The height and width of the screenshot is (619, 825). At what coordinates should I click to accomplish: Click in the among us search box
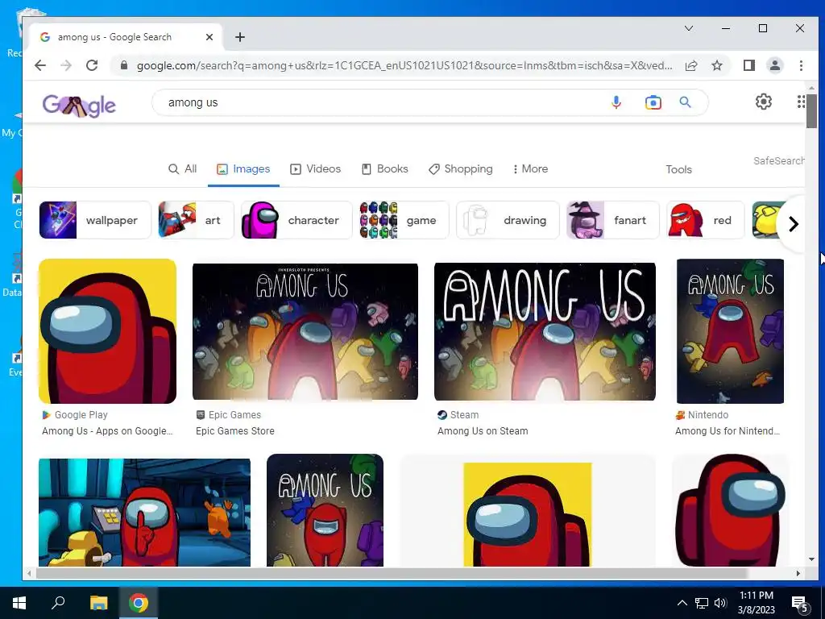pos(384,102)
